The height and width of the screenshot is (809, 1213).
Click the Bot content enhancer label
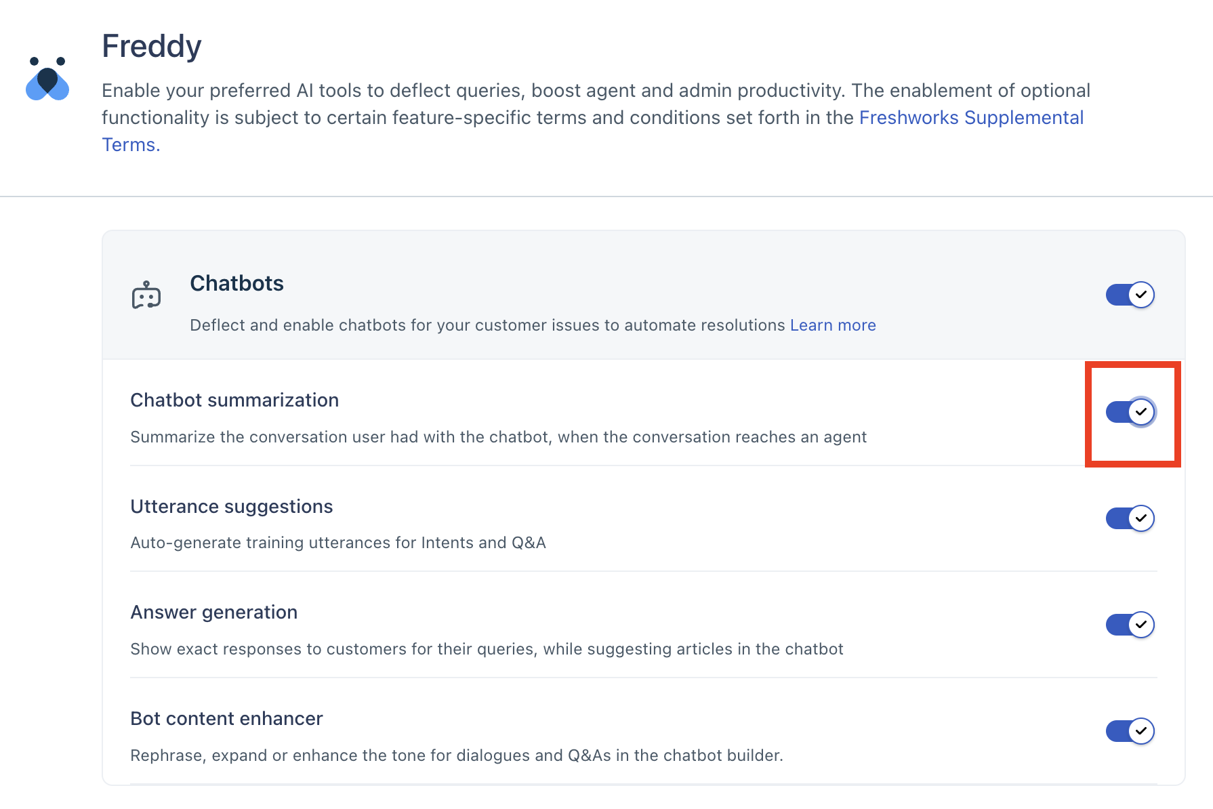point(226,719)
